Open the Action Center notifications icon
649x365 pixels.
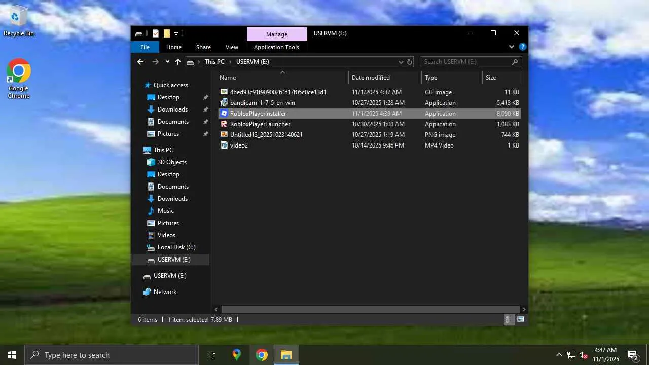pyautogui.click(x=633, y=355)
